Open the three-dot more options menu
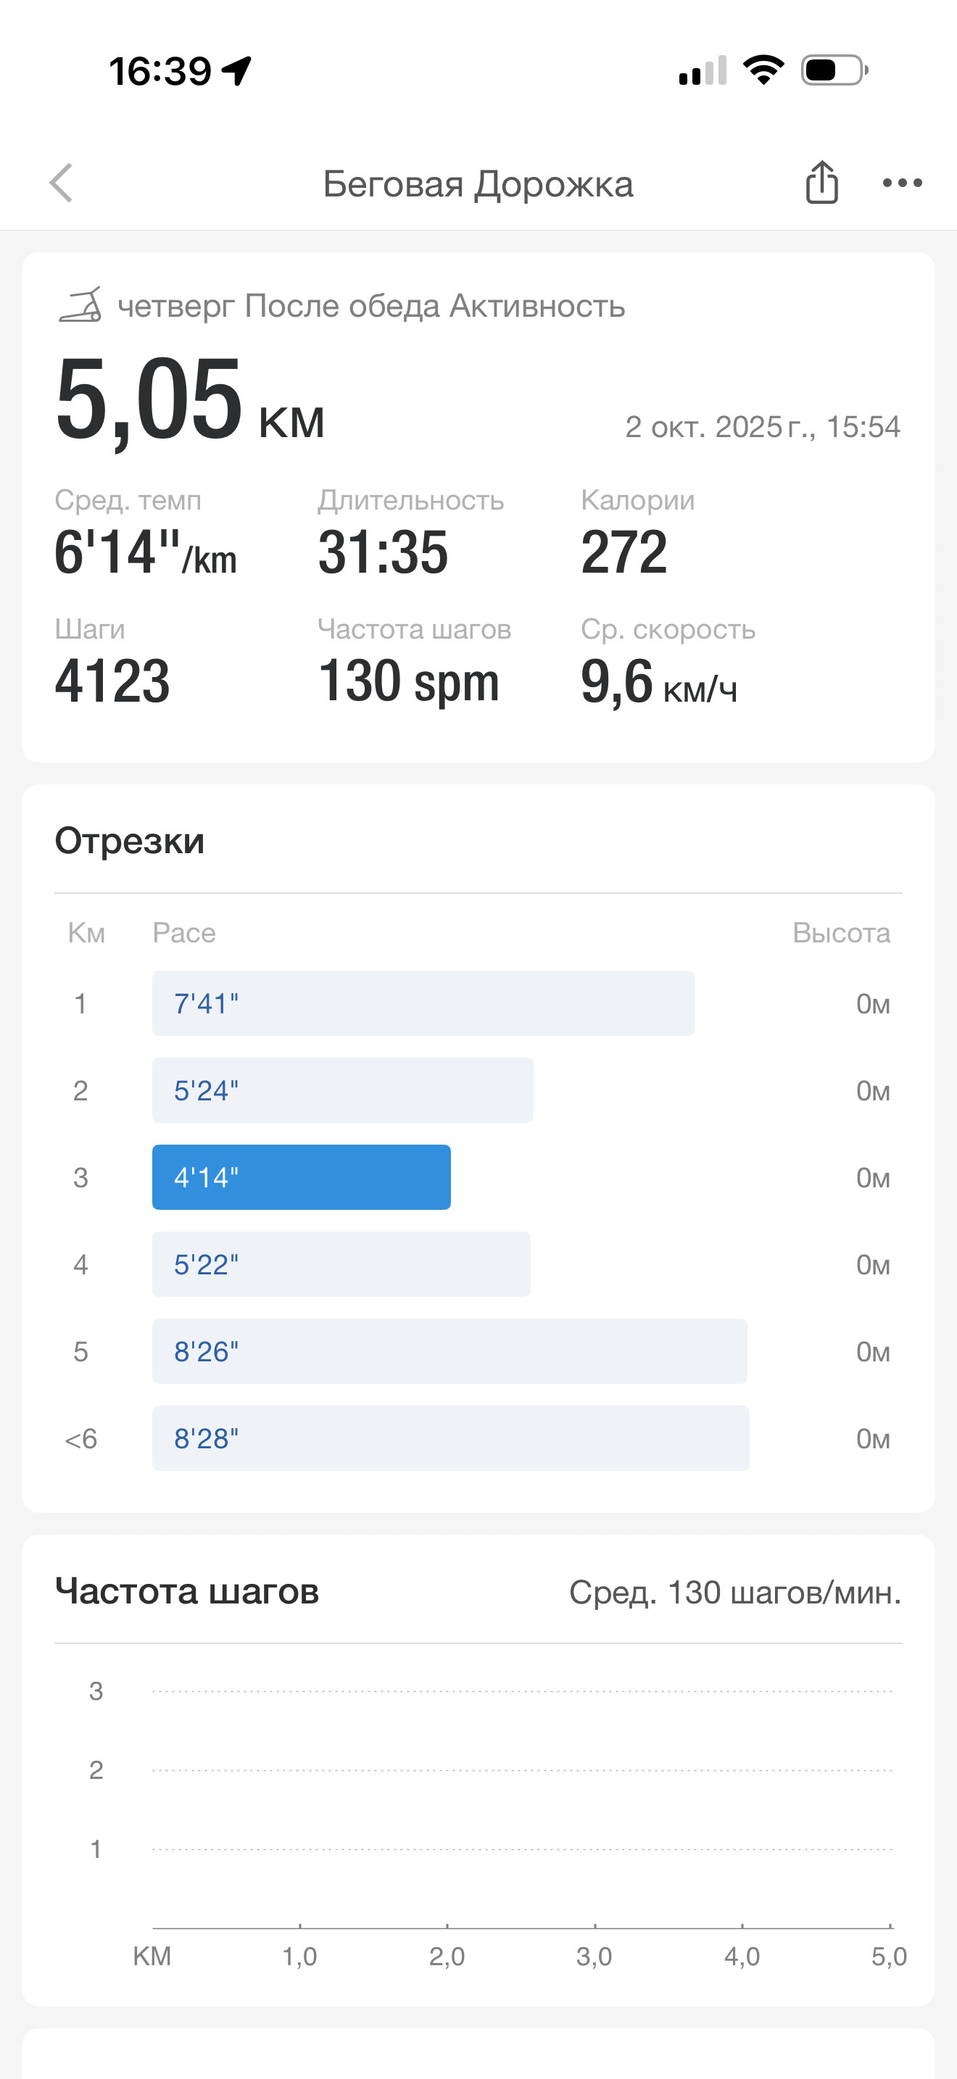 (x=902, y=183)
